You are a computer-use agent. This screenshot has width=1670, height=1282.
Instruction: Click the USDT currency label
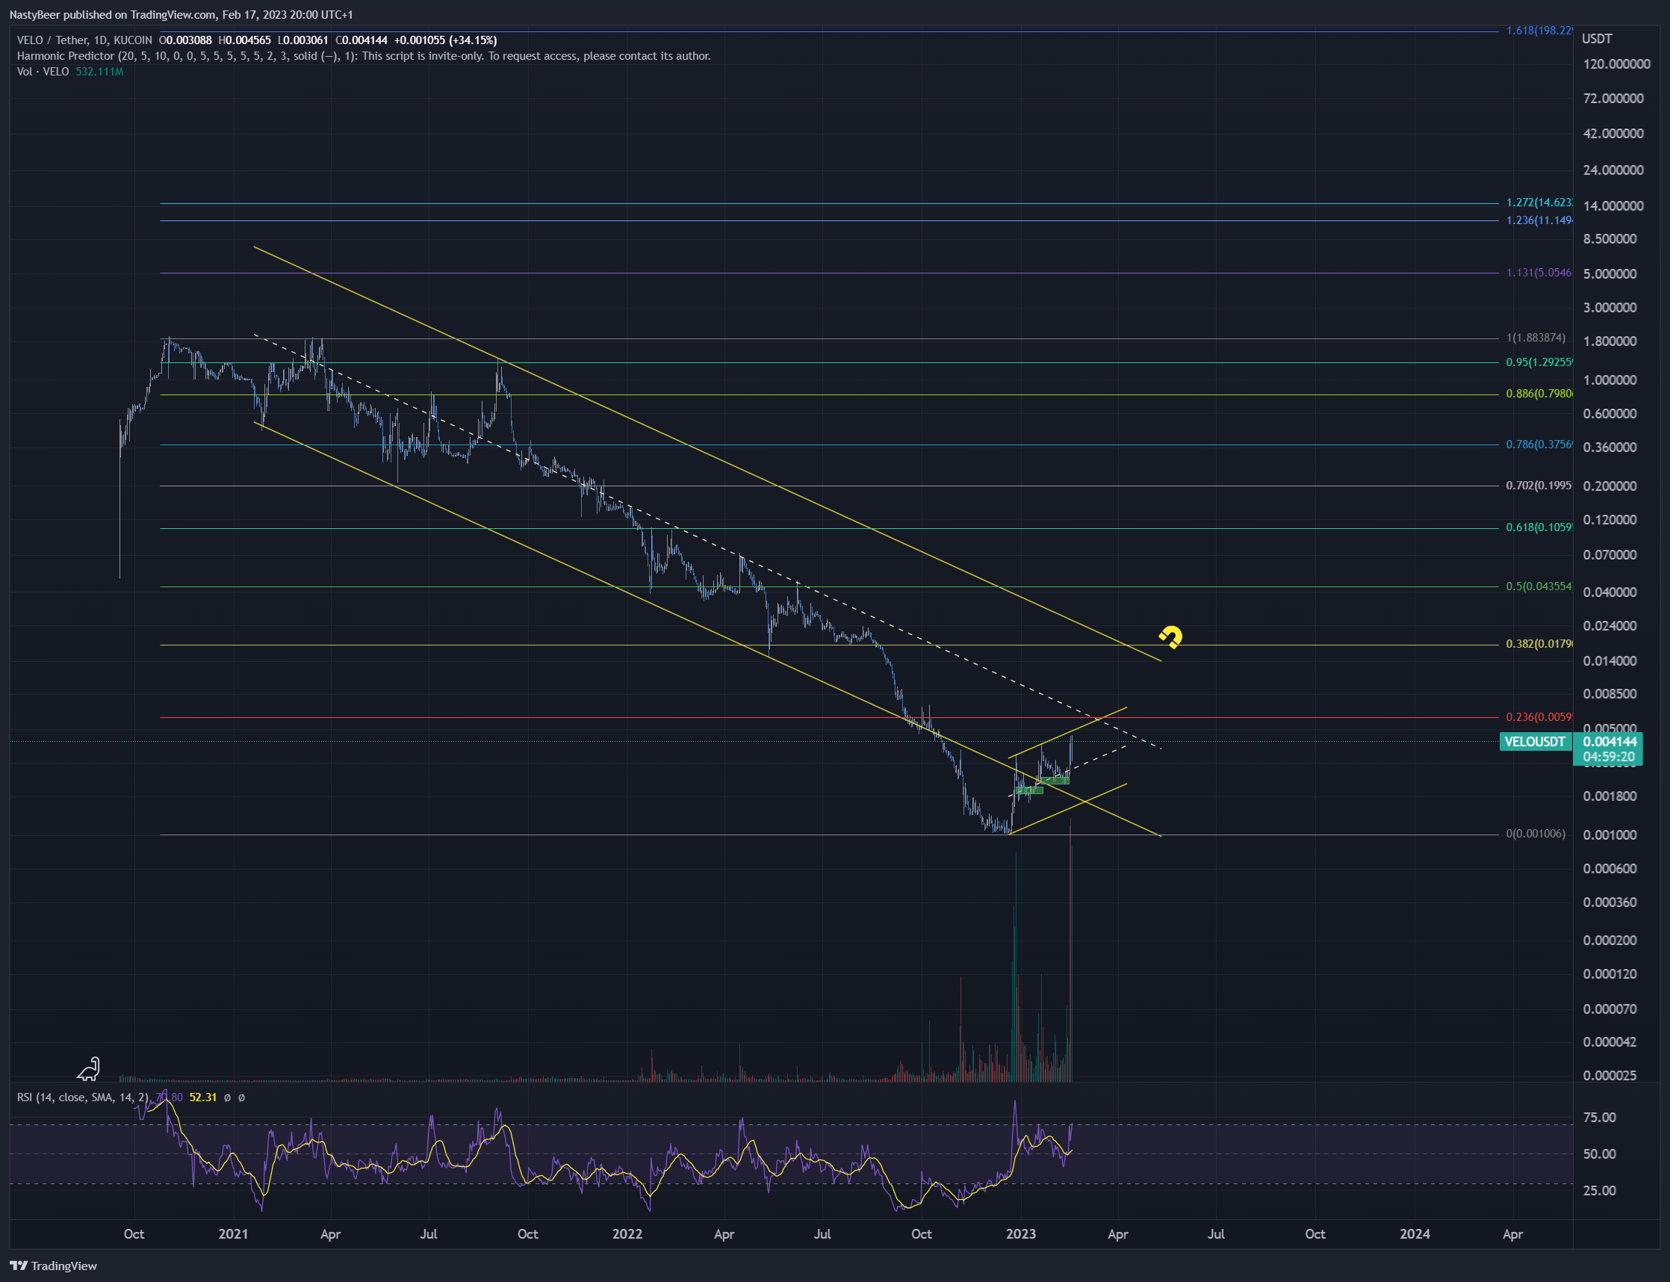[x=1597, y=39]
